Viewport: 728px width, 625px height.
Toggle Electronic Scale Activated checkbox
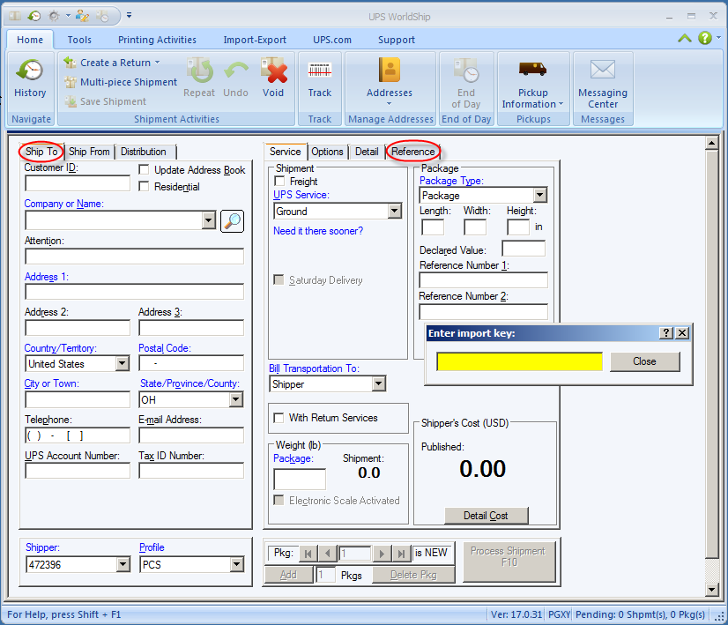coord(279,500)
